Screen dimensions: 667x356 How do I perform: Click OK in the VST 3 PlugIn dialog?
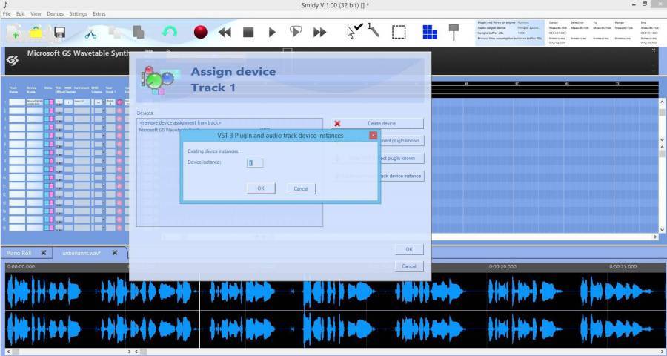click(x=261, y=188)
